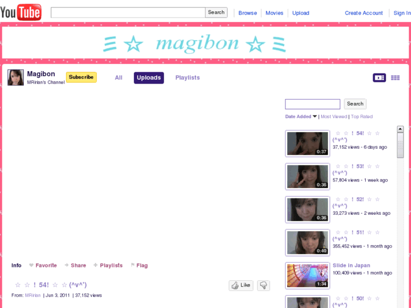Switch to the All tab
The image size is (411, 308).
click(119, 77)
